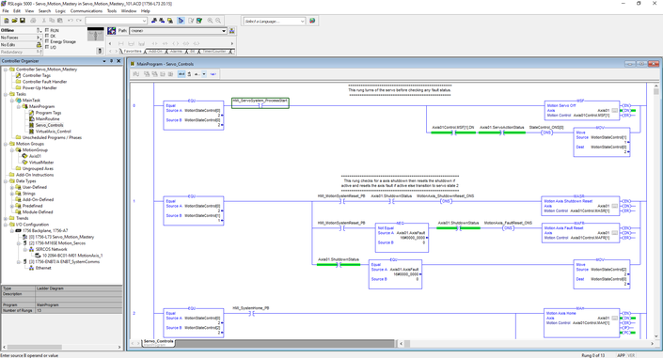Click the Zoom In magnifier icon
The width and height of the screenshot is (663, 358).
pos(210,21)
